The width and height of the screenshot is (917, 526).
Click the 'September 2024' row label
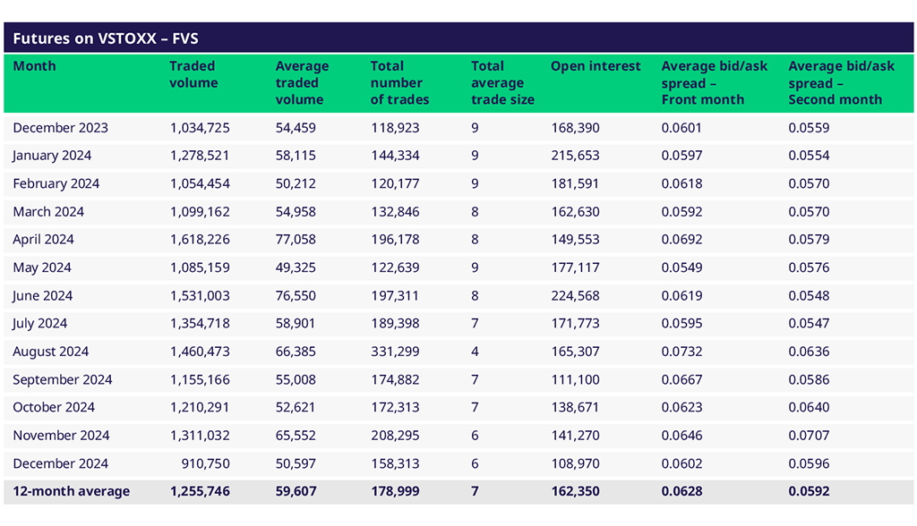(x=63, y=379)
